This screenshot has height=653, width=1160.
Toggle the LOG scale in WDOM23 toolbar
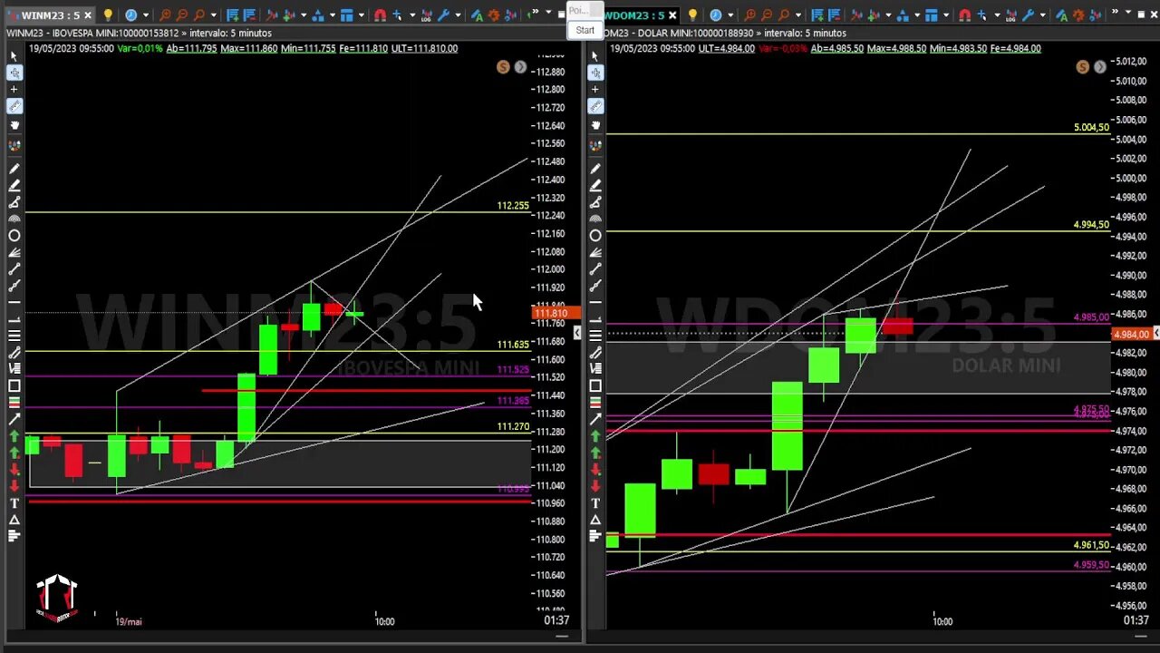coord(1010,16)
